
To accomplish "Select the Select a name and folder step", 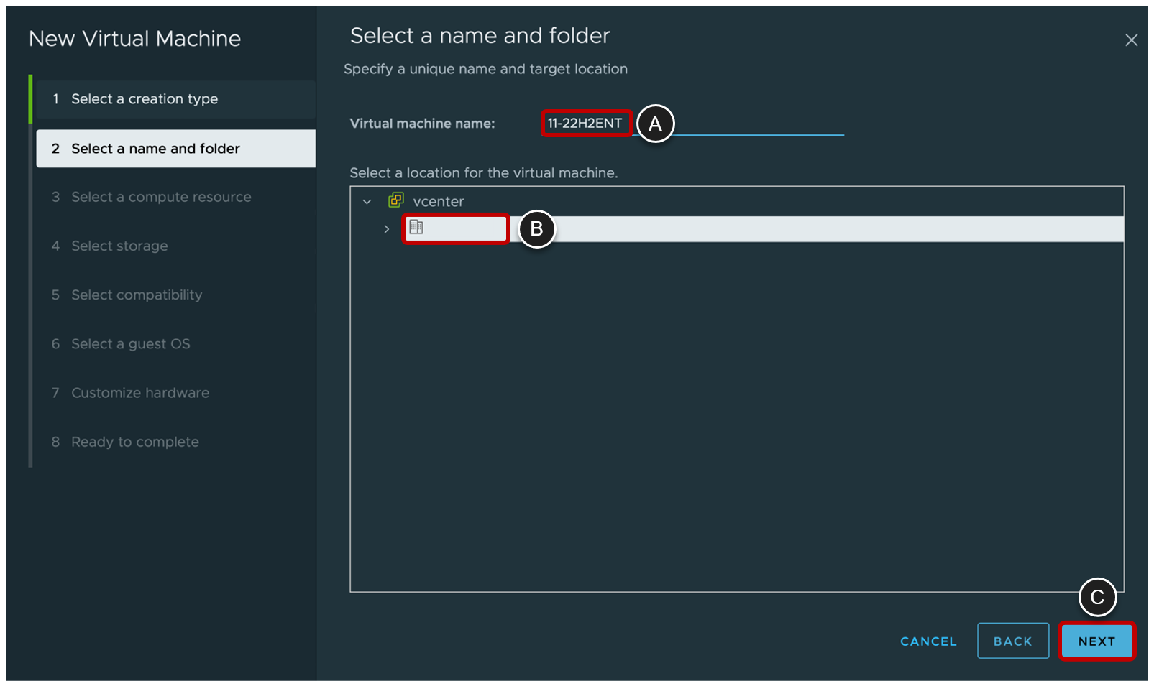I will coord(155,148).
